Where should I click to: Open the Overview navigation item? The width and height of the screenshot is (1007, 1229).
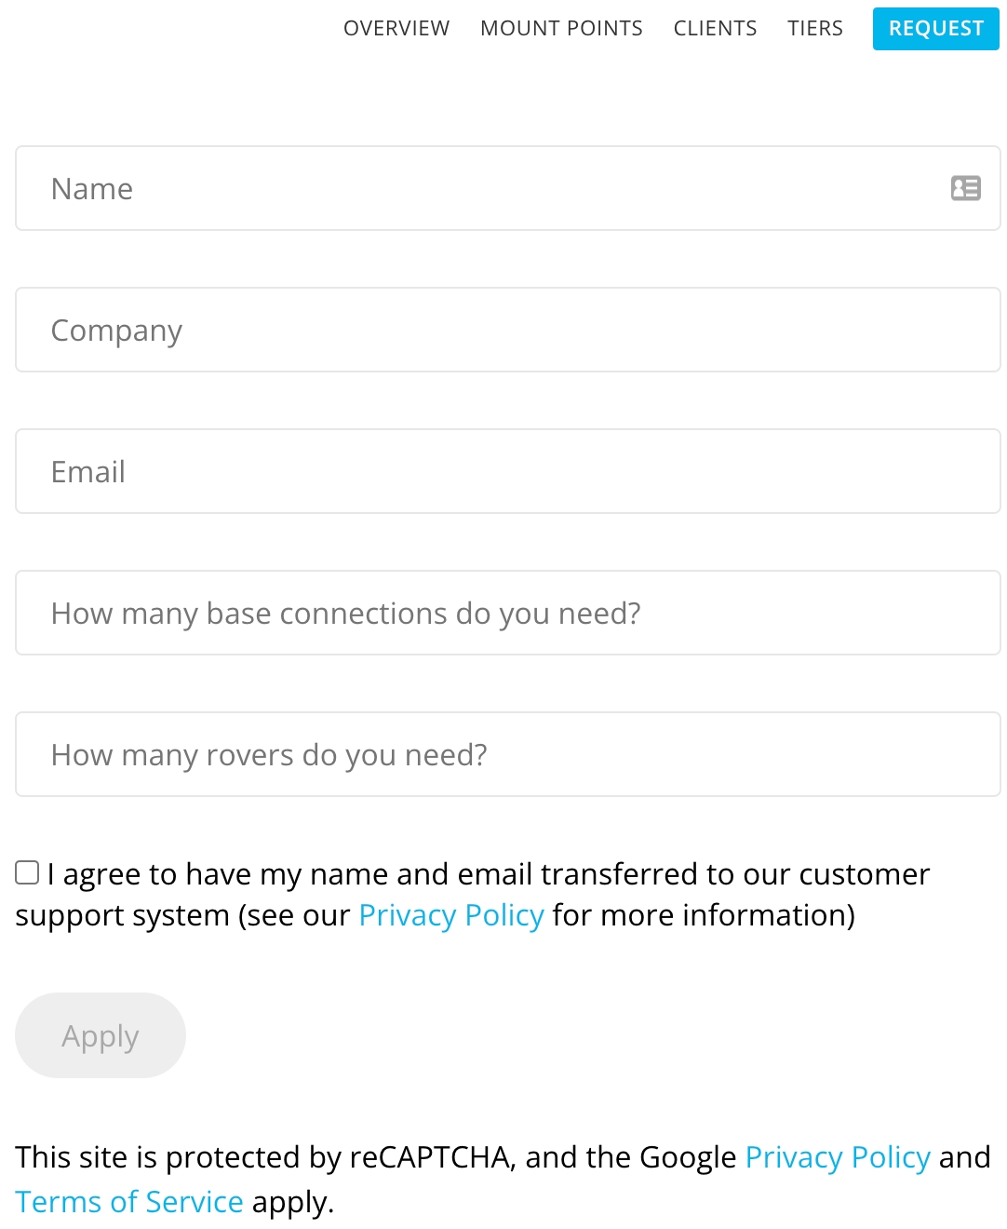396,29
